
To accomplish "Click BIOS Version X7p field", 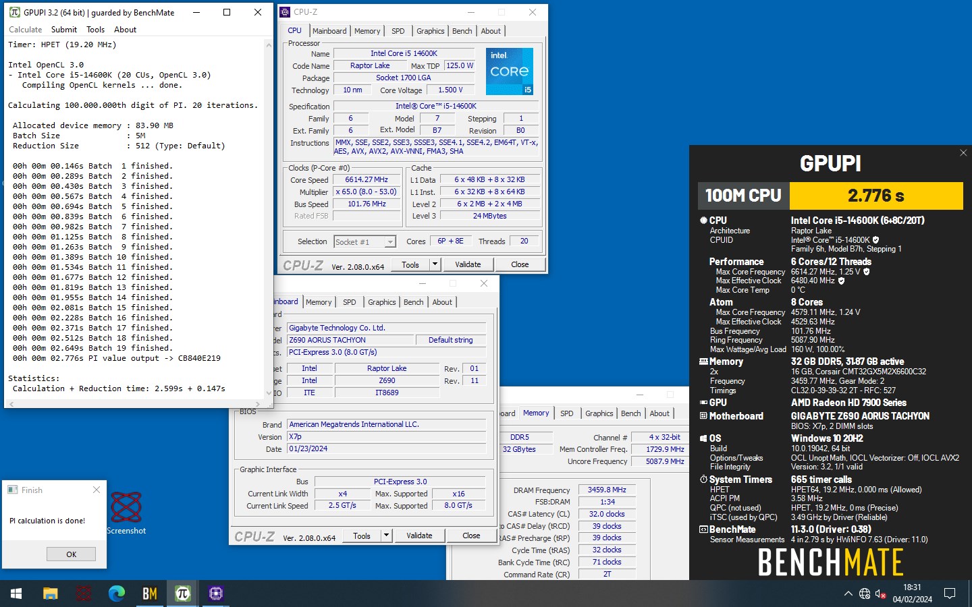I will 387,436.
